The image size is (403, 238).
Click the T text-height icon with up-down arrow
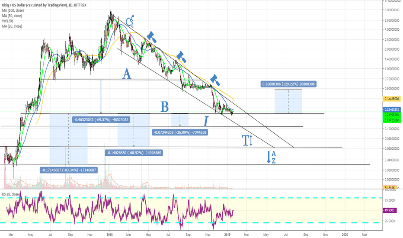pos(247,141)
